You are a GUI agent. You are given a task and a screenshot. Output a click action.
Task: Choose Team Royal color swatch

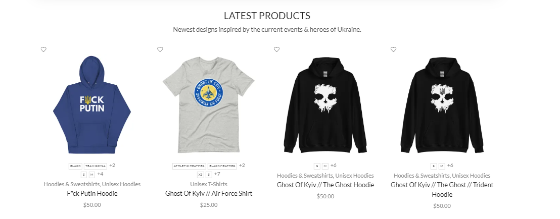96,166
